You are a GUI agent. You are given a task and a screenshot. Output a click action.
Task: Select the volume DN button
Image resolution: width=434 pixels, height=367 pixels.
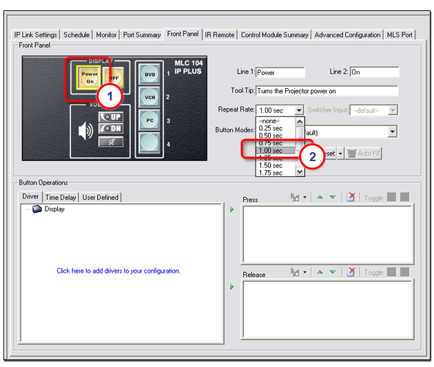(x=111, y=129)
